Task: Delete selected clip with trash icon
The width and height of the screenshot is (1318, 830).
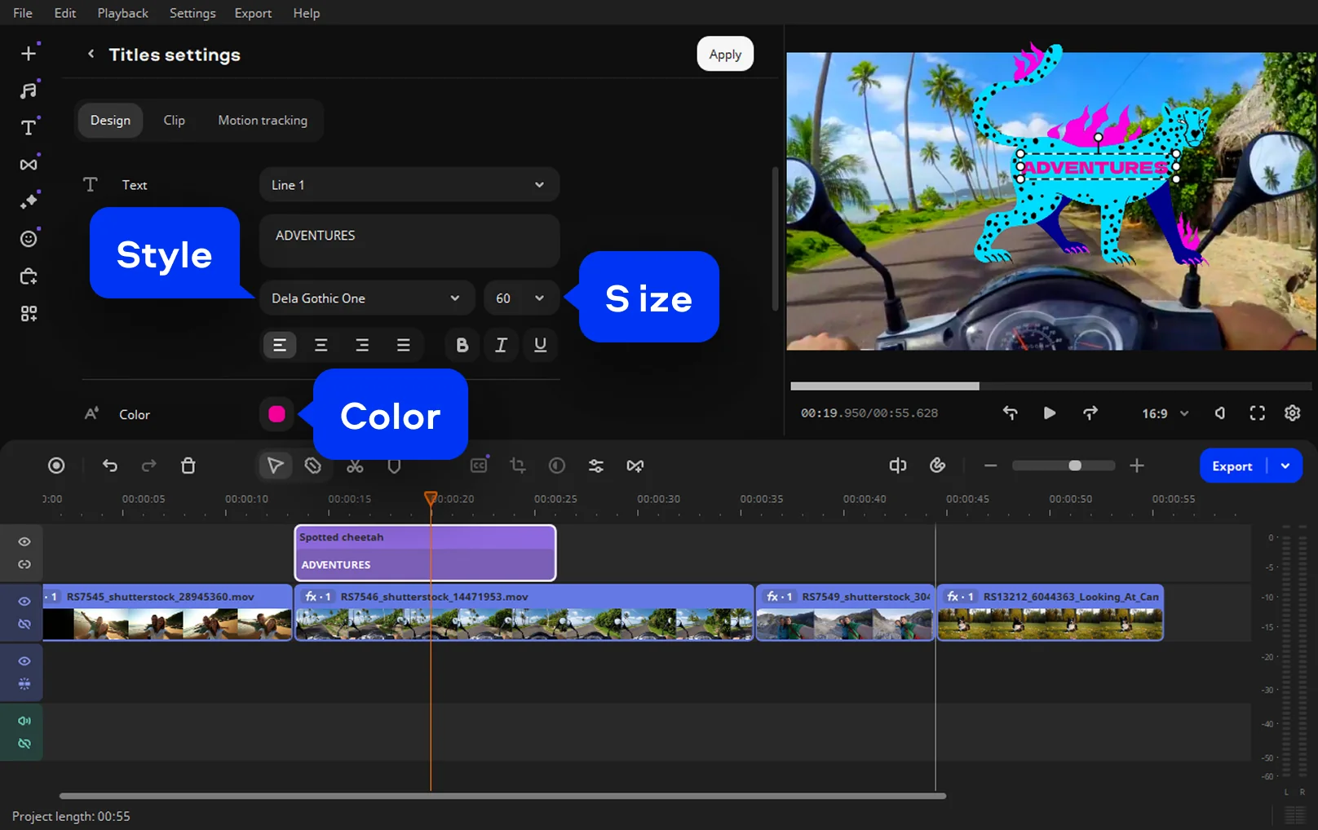Action: pyautogui.click(x=188, y=466)
